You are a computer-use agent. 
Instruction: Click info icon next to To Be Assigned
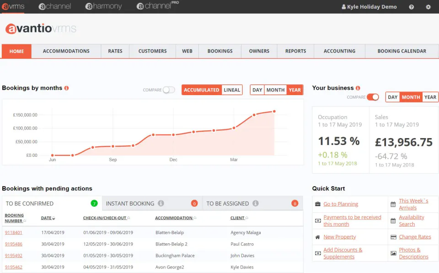255,203
